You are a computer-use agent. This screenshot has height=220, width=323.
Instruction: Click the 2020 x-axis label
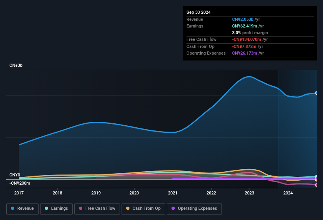(x=134, y=193)
